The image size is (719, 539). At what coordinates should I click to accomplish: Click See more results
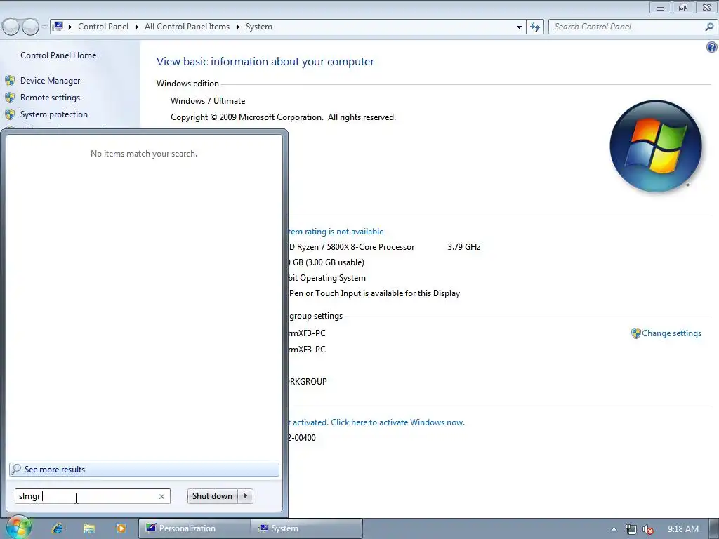pos(144,470)
